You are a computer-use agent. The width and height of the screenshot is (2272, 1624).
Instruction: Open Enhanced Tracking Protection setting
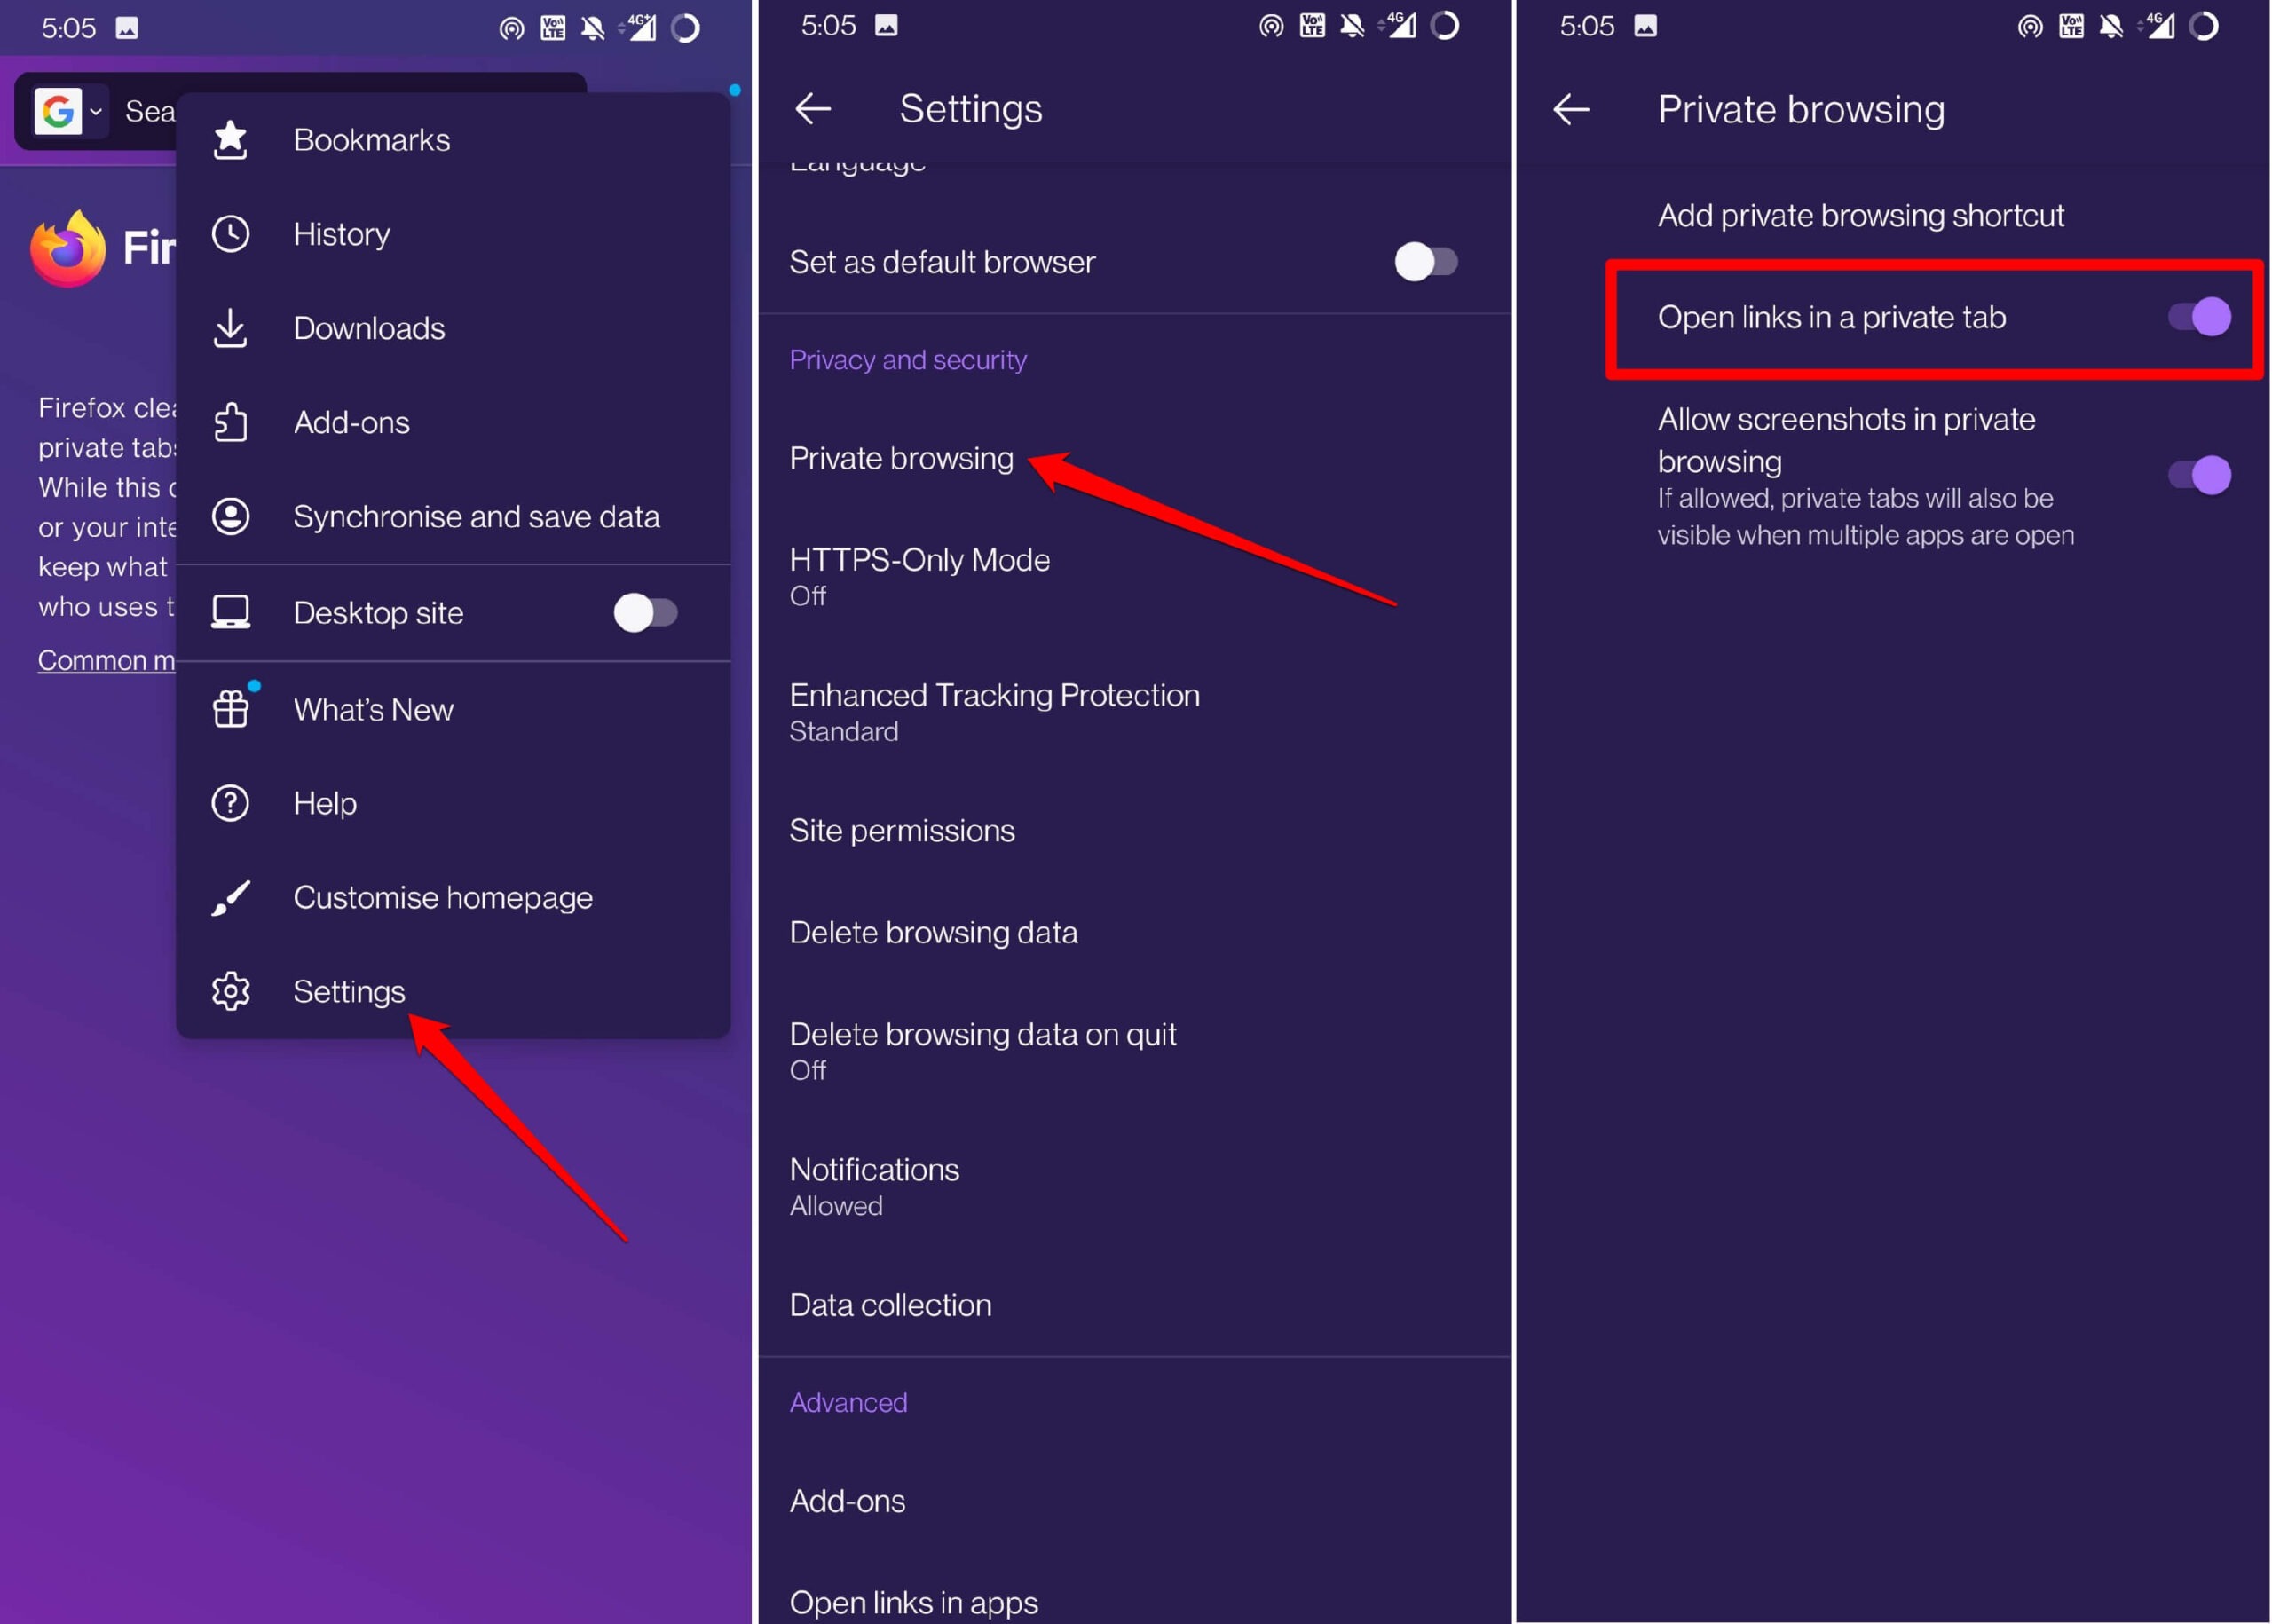1135,712
